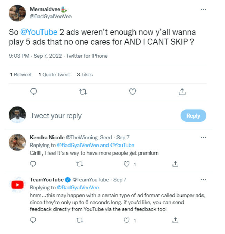Reply to Kendra Nicole's comment icon
The height and width of the screenshot is (234, 225).
point(33,164)
